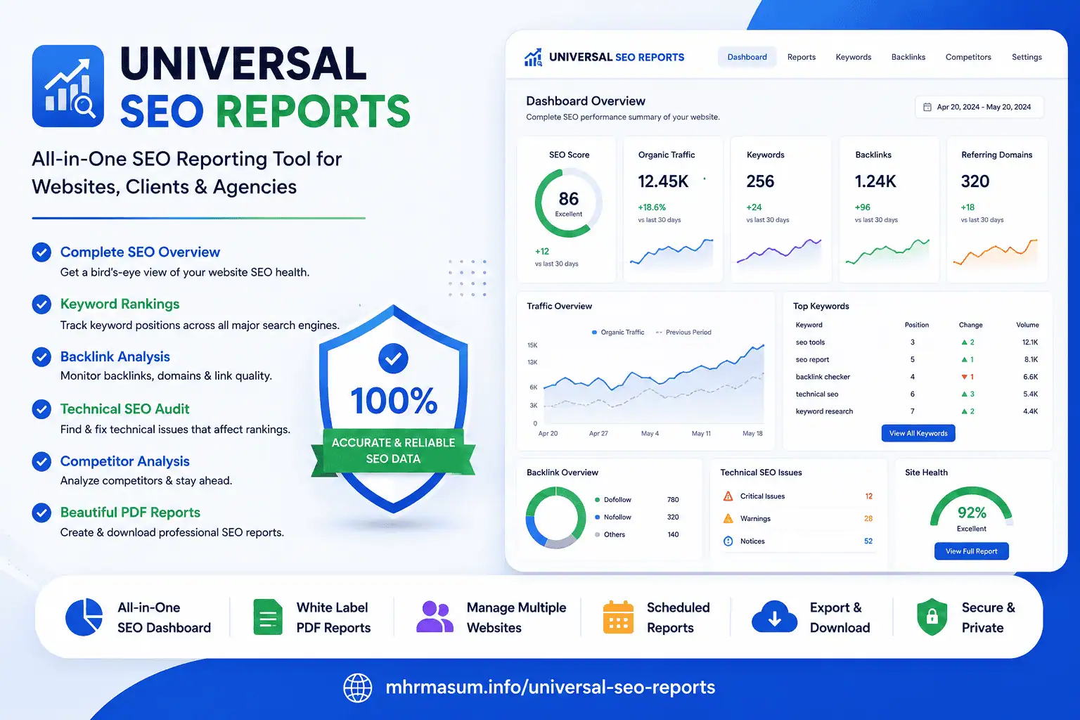Select the 'keyword research' keyword row
This screenshot has height=720, width=1080.
[917, 411]
